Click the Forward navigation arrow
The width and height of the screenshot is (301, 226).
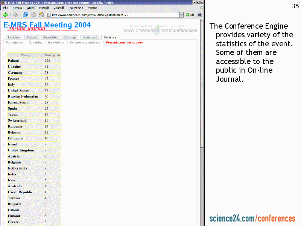[15, 15]
